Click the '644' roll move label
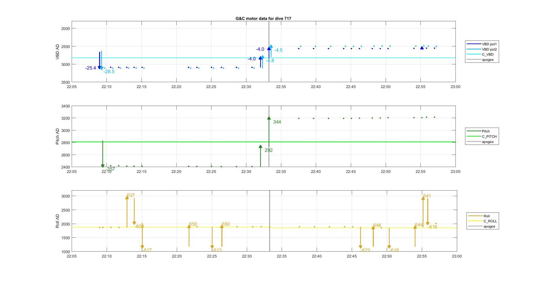This screenshot has width=551, height=283. pos(419,225)
